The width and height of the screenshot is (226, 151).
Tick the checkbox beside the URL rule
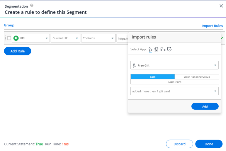click(9, 38)
